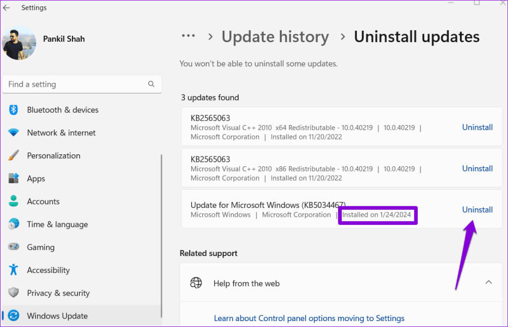Select the x64 Redistributable update entry
The width and height of the screenshot is (508, 327).
pyautogui.click(x=342, y=127)
